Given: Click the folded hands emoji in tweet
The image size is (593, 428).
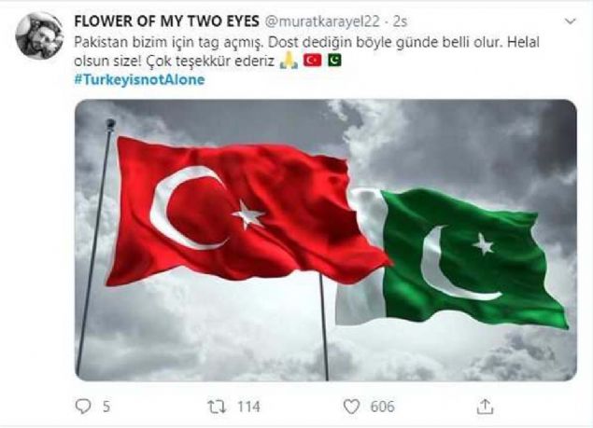Looking at the screenshot, I should point(289,61).
